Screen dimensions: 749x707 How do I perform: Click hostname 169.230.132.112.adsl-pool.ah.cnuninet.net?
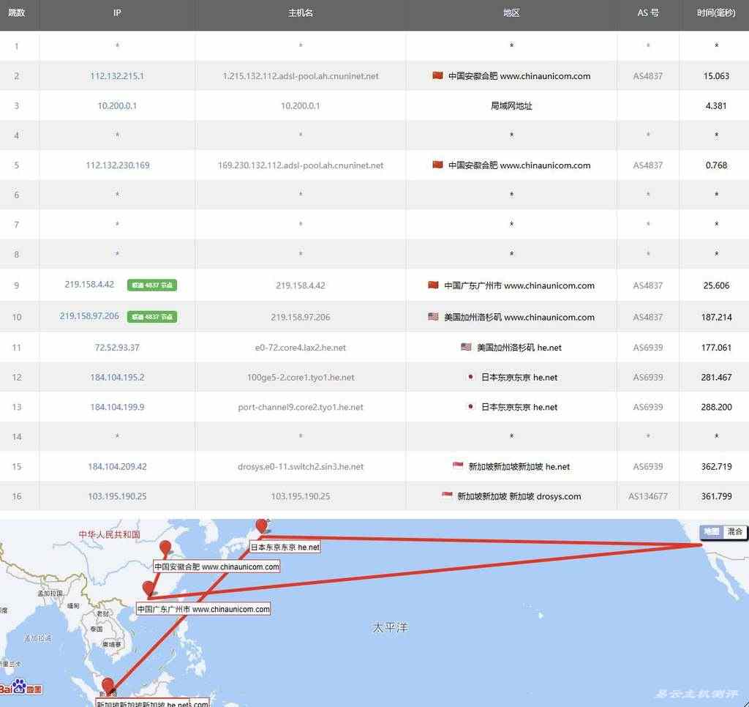tap(301, 165)
